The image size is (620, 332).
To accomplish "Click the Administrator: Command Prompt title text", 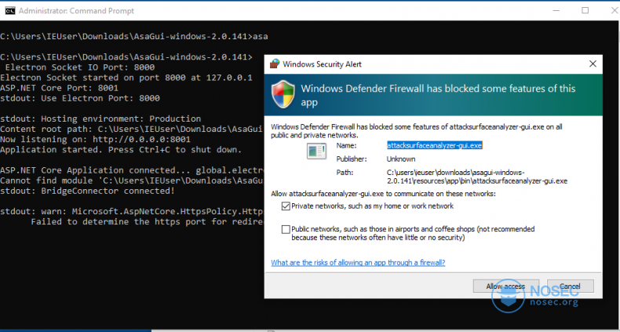I will [x=76, y=11].
